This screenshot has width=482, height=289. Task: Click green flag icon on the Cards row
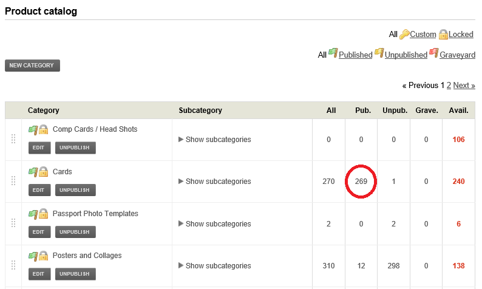pyautogui.click(x=33, y=172)
